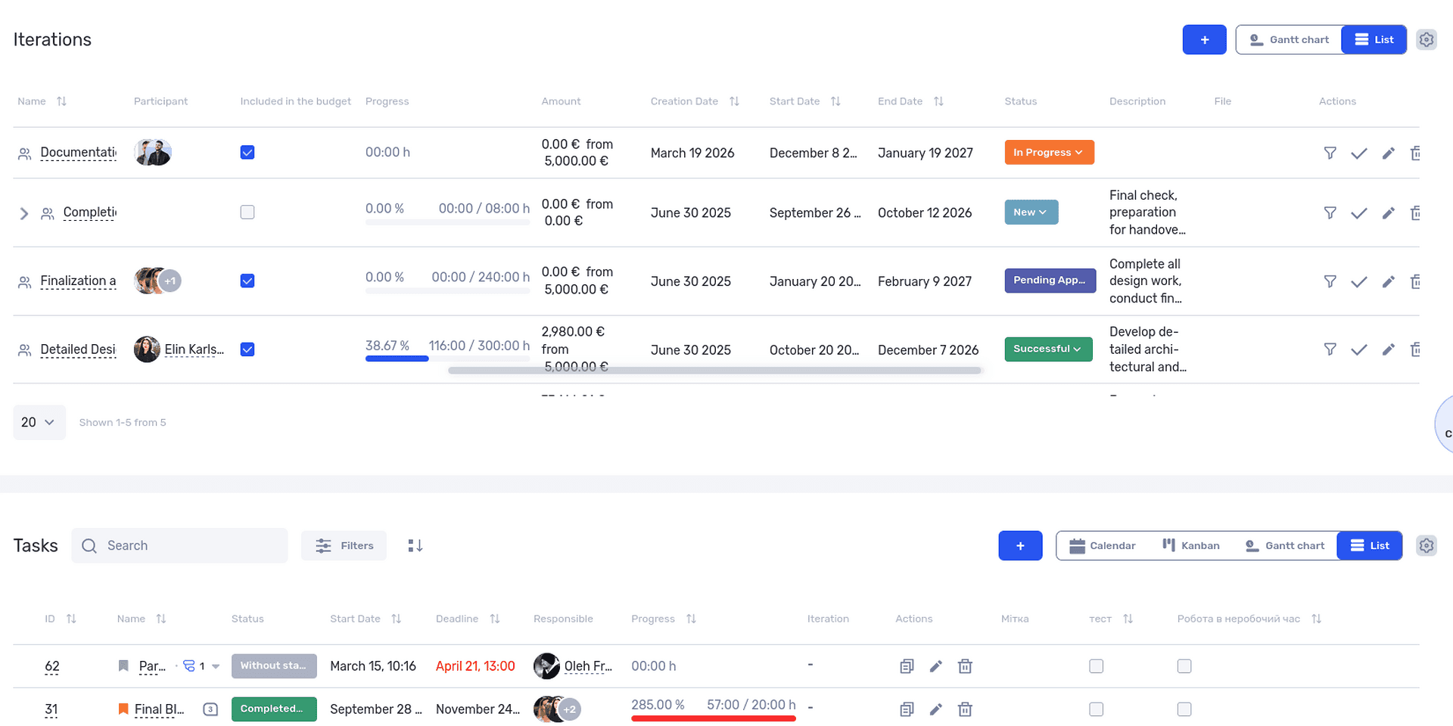Open the tasks Filters button

(x=344, y=545)
